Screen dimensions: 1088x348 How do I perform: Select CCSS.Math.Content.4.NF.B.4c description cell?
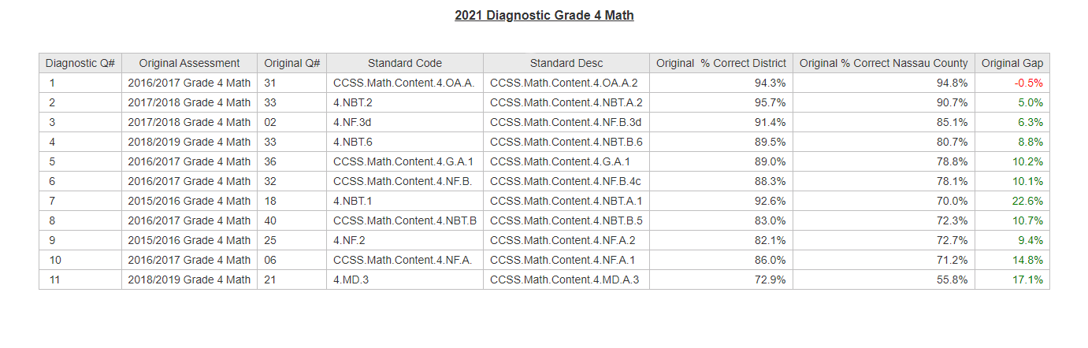[x=566, y=181]
